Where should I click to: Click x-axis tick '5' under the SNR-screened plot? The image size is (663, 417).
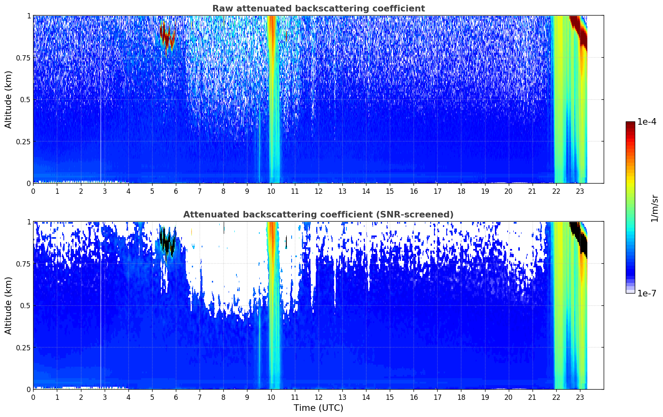coord(152,397)
